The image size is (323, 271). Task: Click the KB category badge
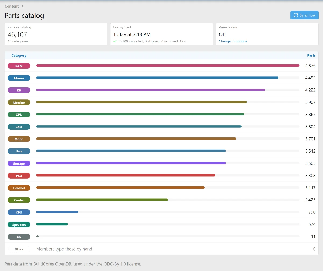click(x=19, y=90)
